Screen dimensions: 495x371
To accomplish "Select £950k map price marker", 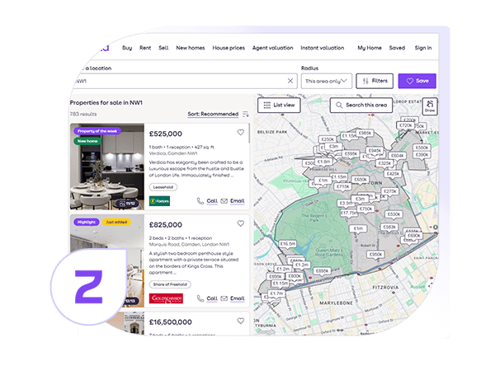I will 375,255.
